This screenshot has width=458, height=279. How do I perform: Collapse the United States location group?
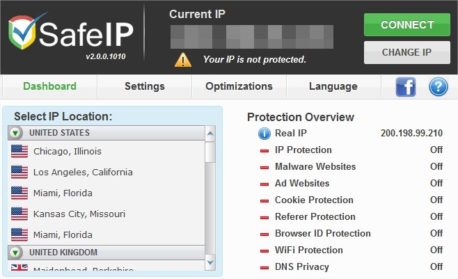coord(16,133)
